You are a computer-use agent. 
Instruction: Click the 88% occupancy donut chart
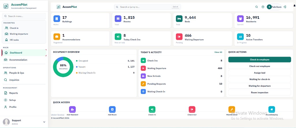point(63,67)
